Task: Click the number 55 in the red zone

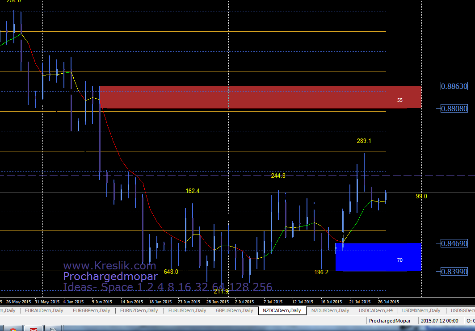Action: click(400, 100)
